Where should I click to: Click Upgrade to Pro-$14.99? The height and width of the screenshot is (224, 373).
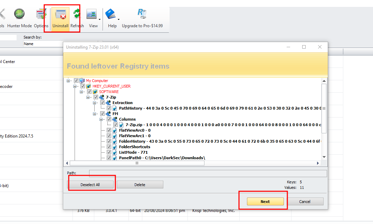coord(142,18)
